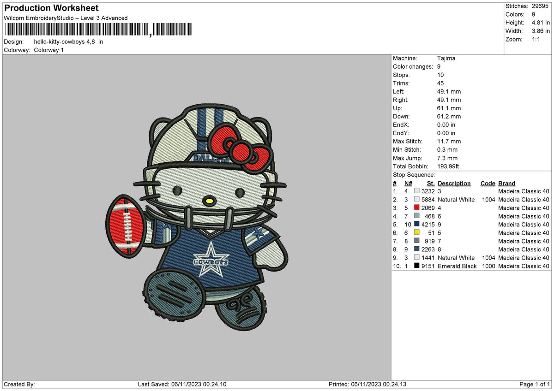Click the stitch count '2263'
Viewport: 554px width, 391px height.
(428, 249)
